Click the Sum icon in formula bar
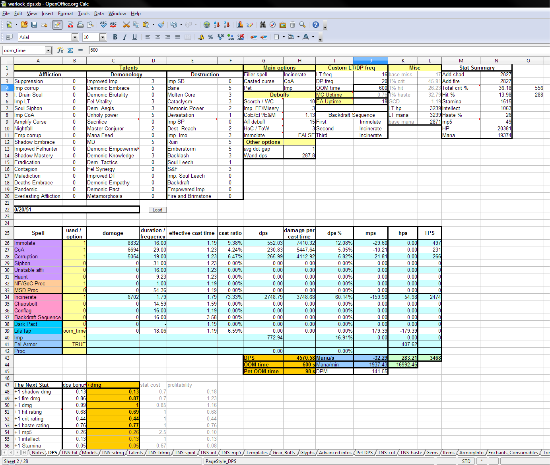 (x=70, y=50)
